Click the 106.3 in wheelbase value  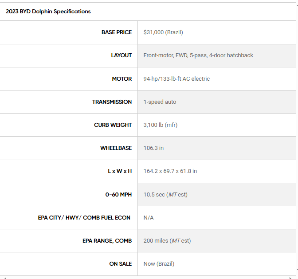pyautogui.click(x=153, y=148)
